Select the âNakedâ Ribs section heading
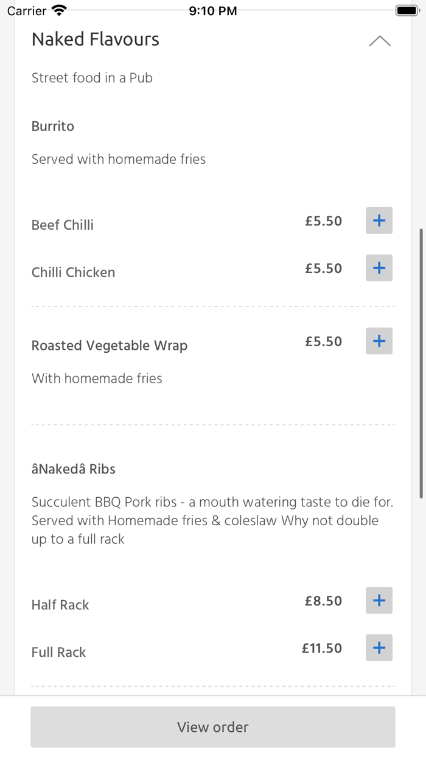 [x=73, y=469]
